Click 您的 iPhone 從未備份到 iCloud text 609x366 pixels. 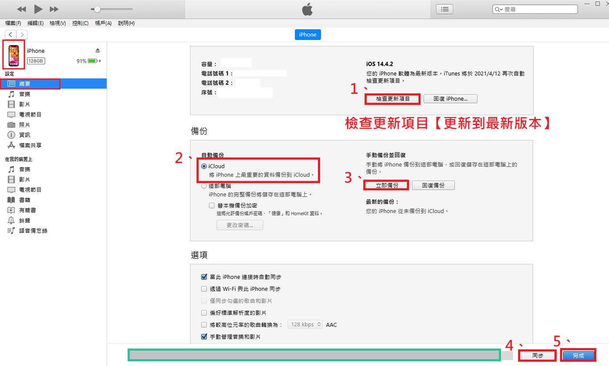[x=407, y=211]
